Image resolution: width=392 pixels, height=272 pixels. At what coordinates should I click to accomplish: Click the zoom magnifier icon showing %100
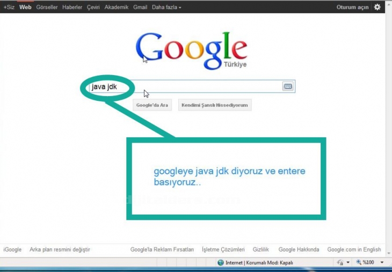[x=358, y=263]
